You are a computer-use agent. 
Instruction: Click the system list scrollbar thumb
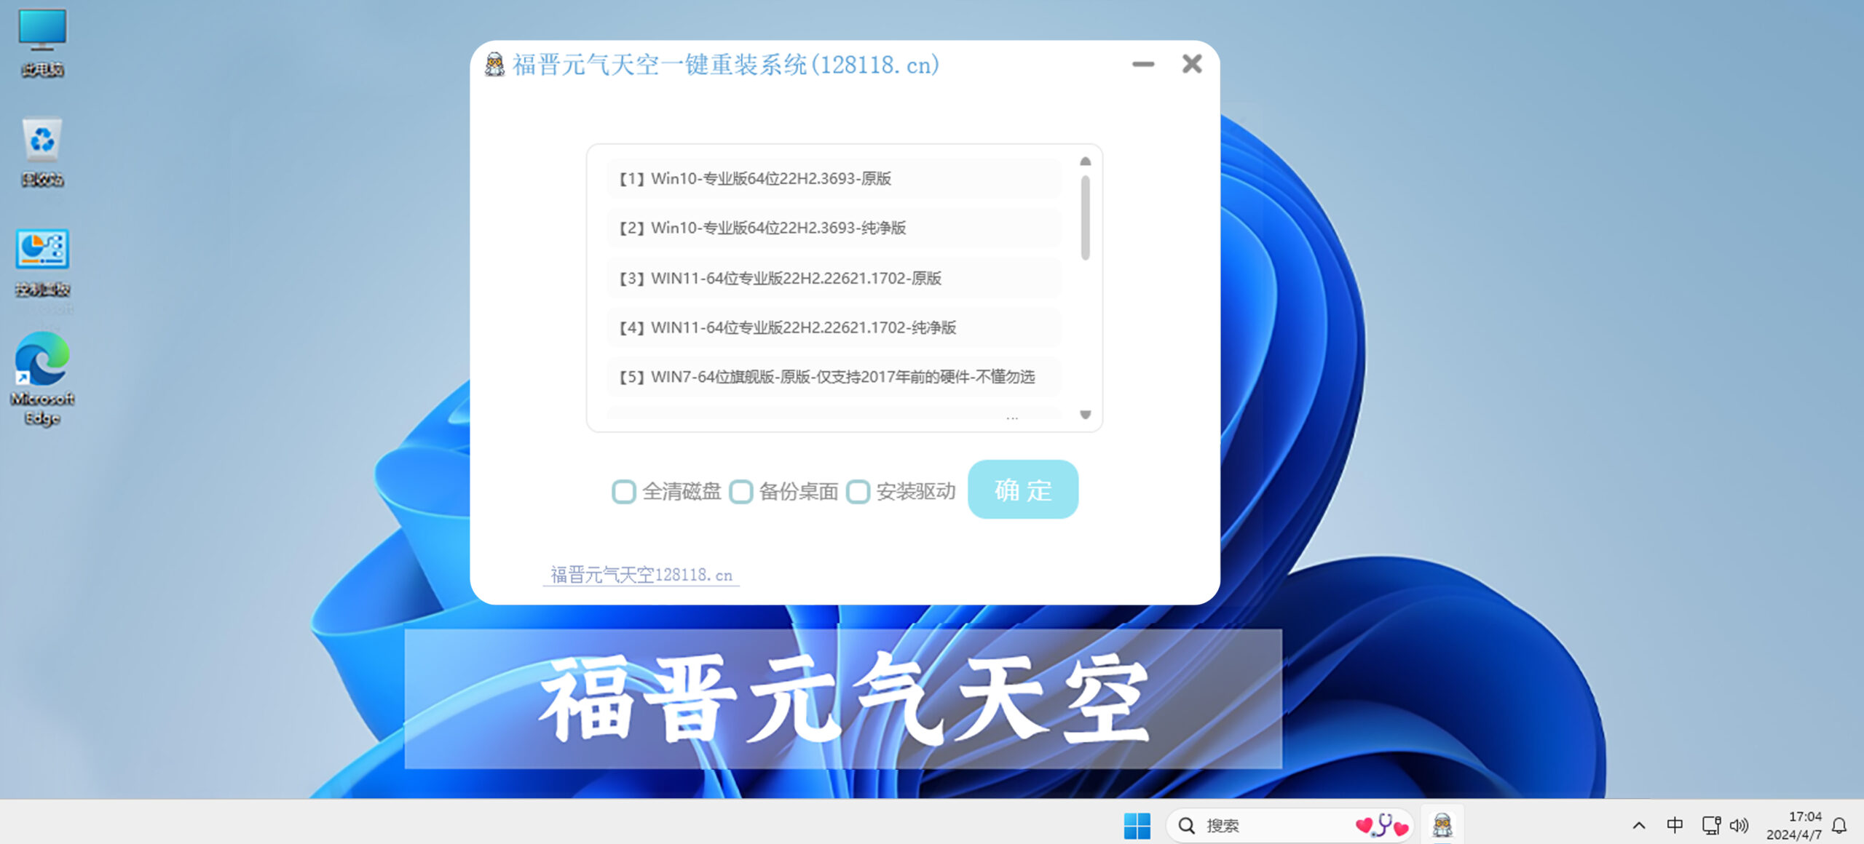click(x=1085, y=218)
